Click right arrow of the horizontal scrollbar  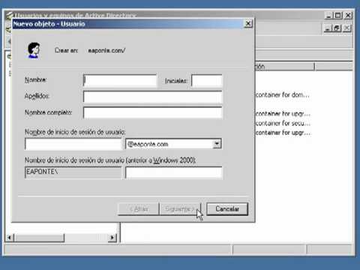112,238
